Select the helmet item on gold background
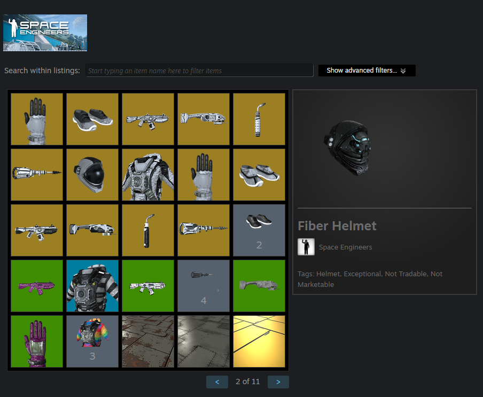The width and height of the screenshot is (483, 397). pyautogui.click(x=92, y=175)
